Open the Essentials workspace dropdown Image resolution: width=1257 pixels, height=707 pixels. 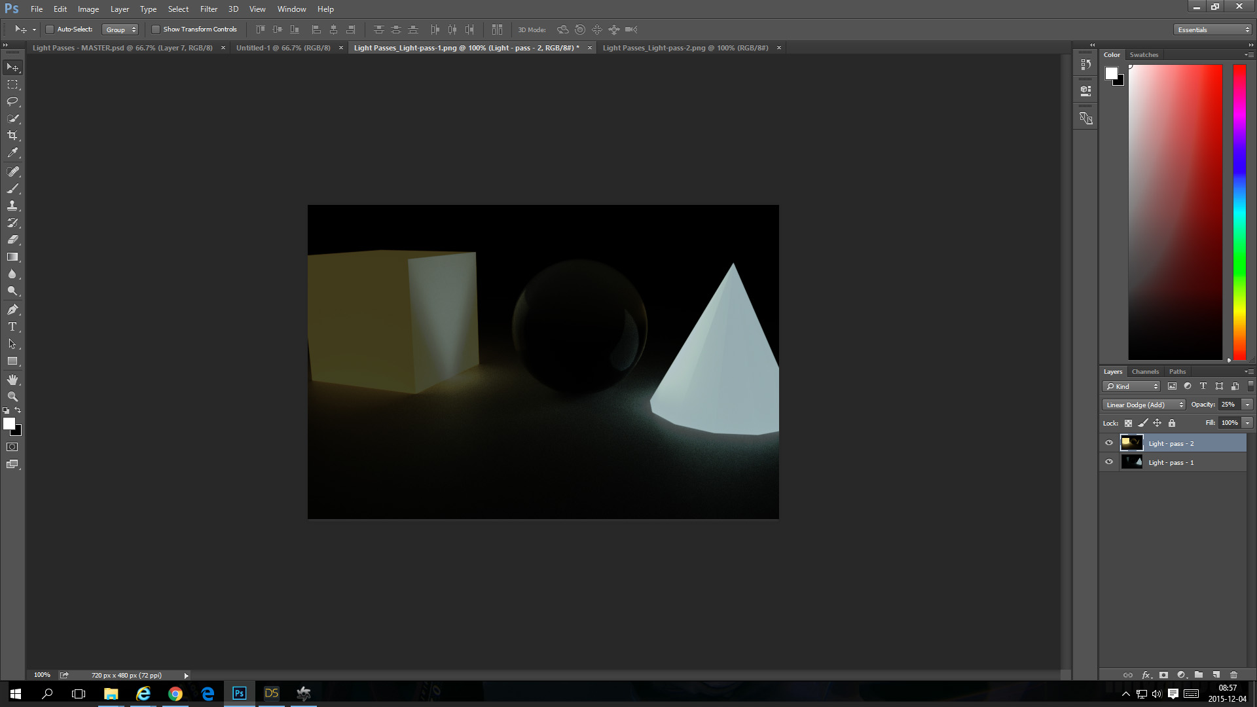1212,29
